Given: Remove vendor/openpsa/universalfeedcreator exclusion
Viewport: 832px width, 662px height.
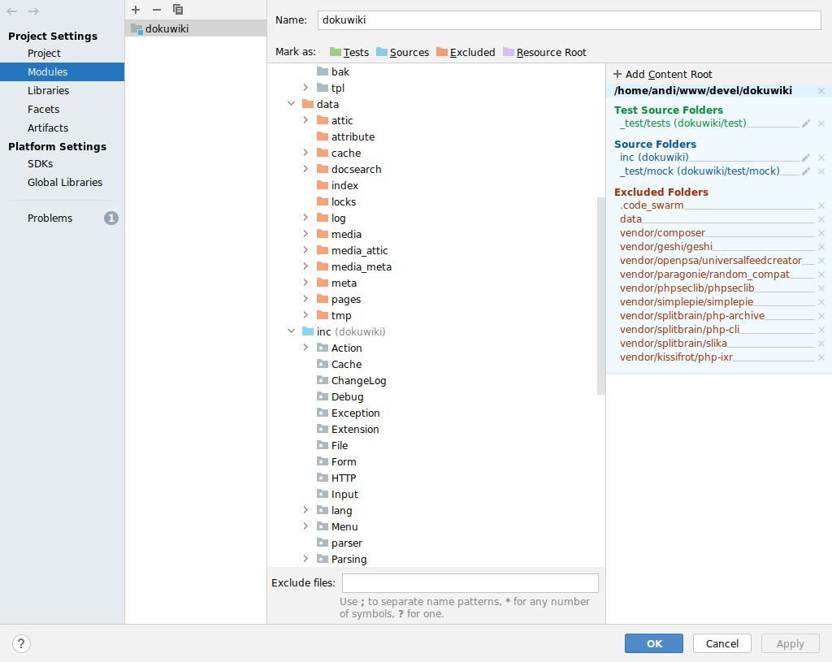Looking at the screenshot, I should pyautogui.click(x=821, y=261).
